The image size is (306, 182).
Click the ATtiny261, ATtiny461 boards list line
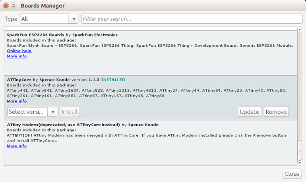click(x=86, y=96)
